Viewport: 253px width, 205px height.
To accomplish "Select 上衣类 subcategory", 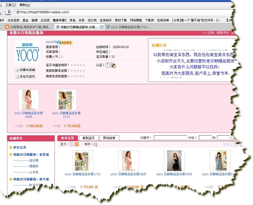I will [x=34, y=172].
